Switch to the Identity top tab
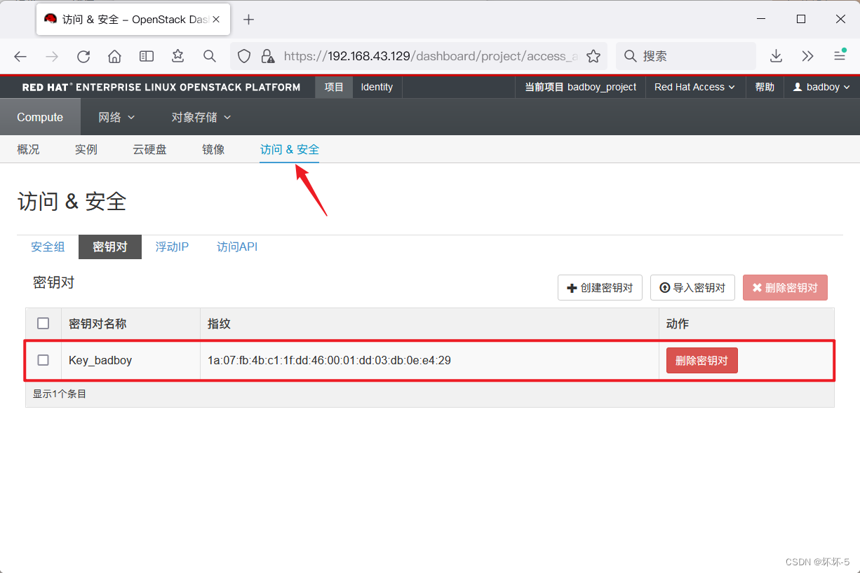860x573 pixels. click(377, 87)
